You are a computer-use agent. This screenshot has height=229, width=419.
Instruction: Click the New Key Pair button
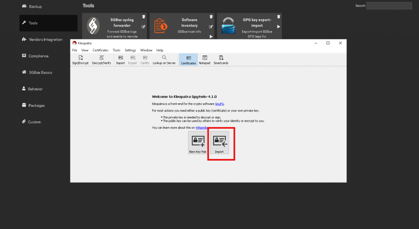pos(198,143)
